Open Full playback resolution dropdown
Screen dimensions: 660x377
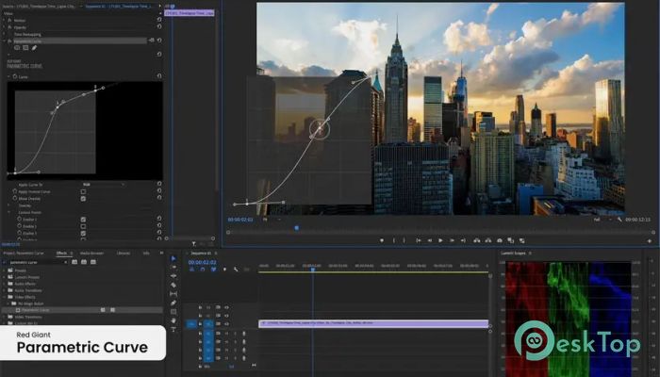602,220
